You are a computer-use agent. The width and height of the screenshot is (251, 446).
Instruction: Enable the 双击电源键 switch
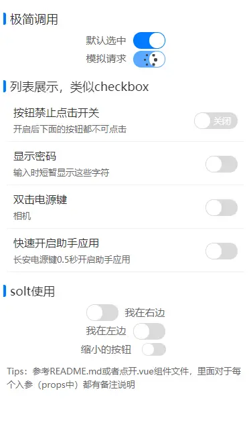[222, 208]
